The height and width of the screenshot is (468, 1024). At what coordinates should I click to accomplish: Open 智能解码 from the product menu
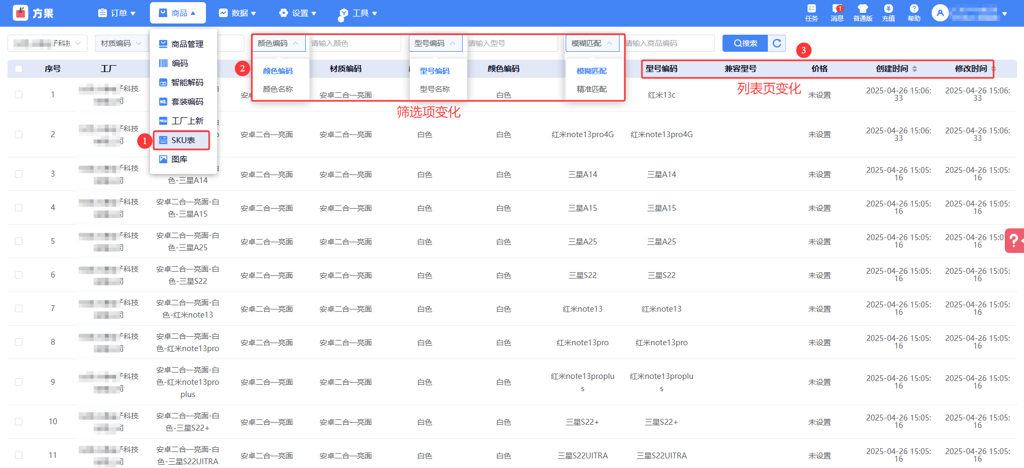pos(187,82)
